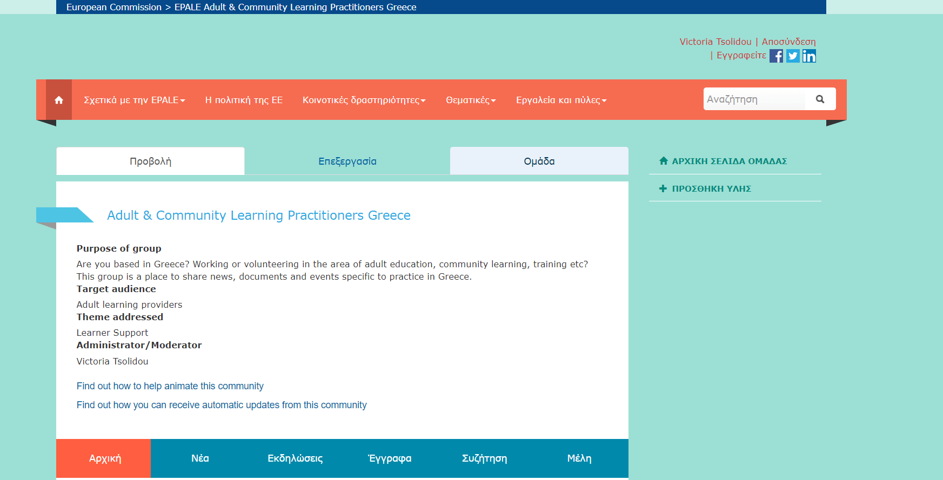Switch to the Μέλη group tab
The image size is (943, 480).
579,458
